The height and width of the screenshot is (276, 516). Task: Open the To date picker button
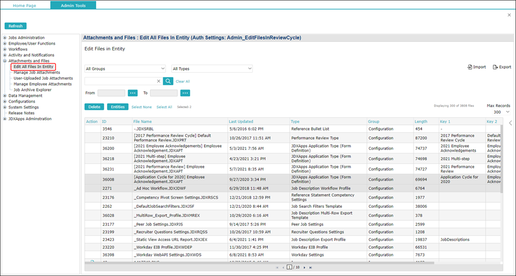(x=185, y=93)
